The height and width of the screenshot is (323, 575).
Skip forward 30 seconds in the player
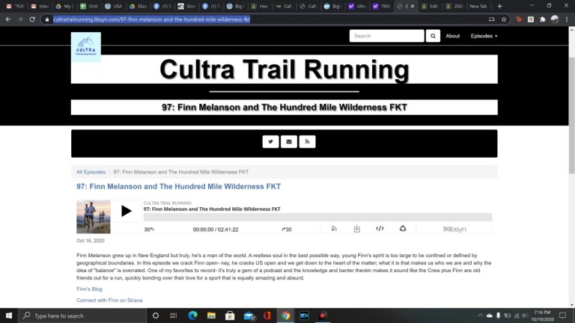click(287, 229)
